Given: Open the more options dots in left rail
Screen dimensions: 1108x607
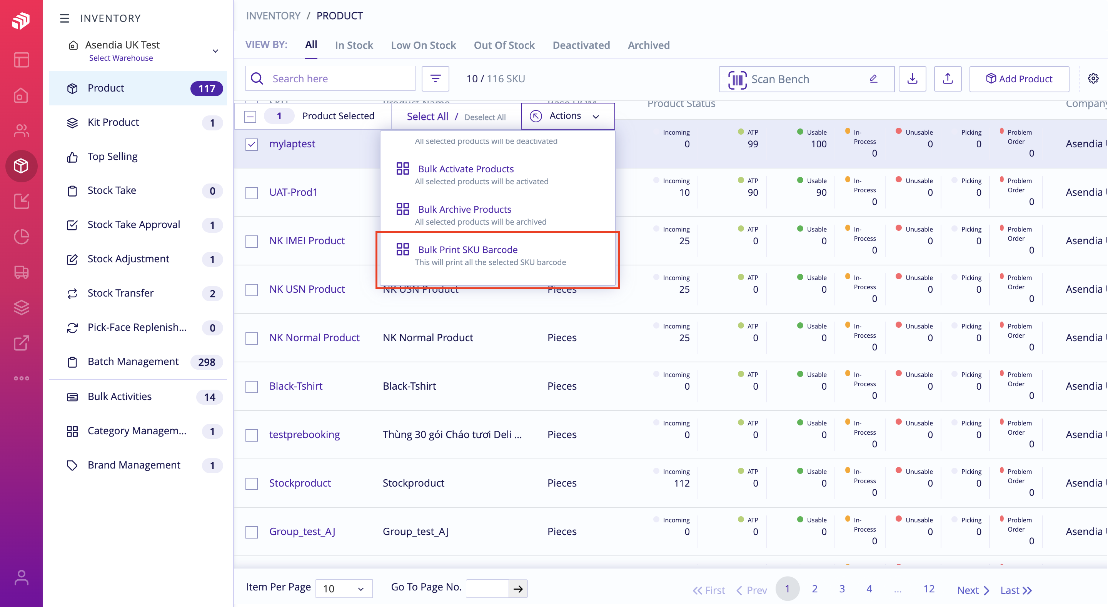Looking at the screenshot, I should pyautogui.click(x=21, y=378).
